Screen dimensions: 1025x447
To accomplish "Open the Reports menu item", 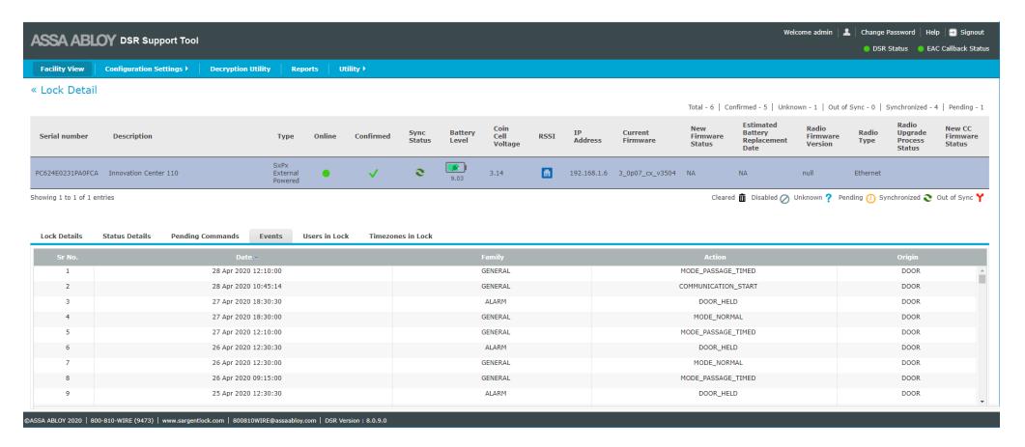I will pos(304,69).
